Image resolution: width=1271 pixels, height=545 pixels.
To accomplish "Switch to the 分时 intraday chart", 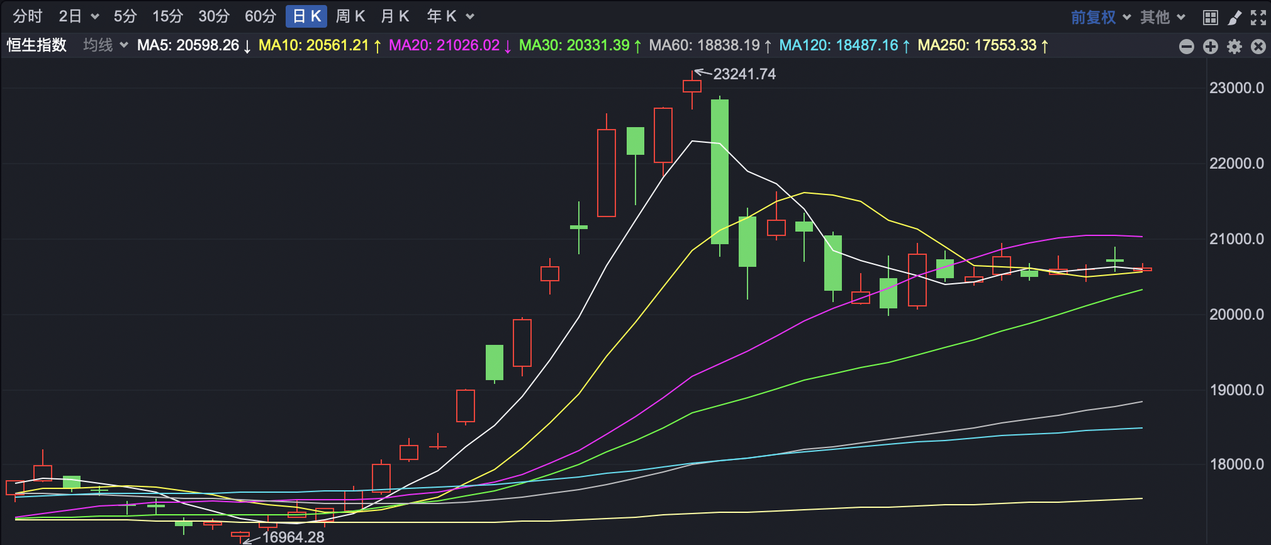I will pos(28,16).
